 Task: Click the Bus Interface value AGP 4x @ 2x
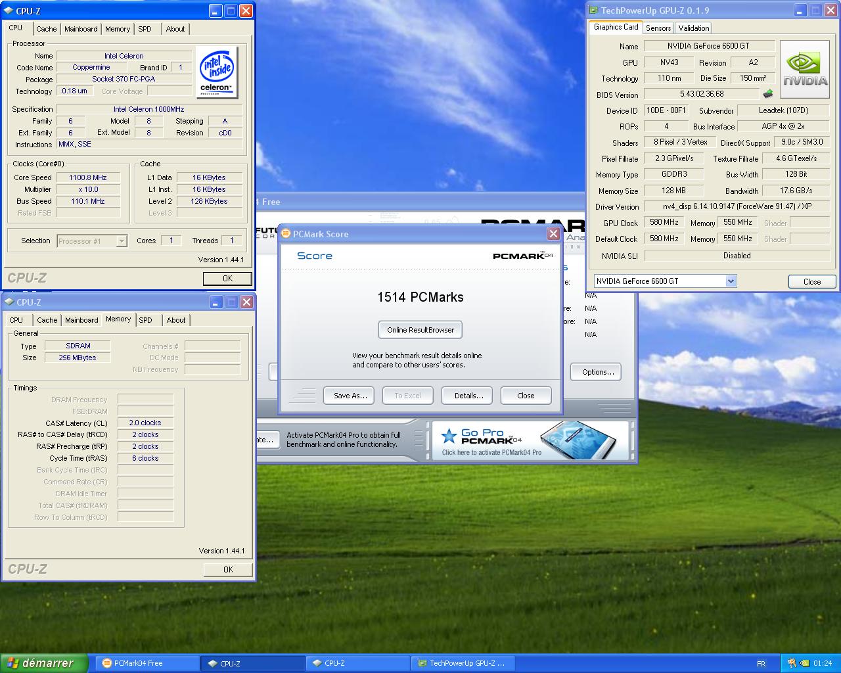click(x=783, y=126)
